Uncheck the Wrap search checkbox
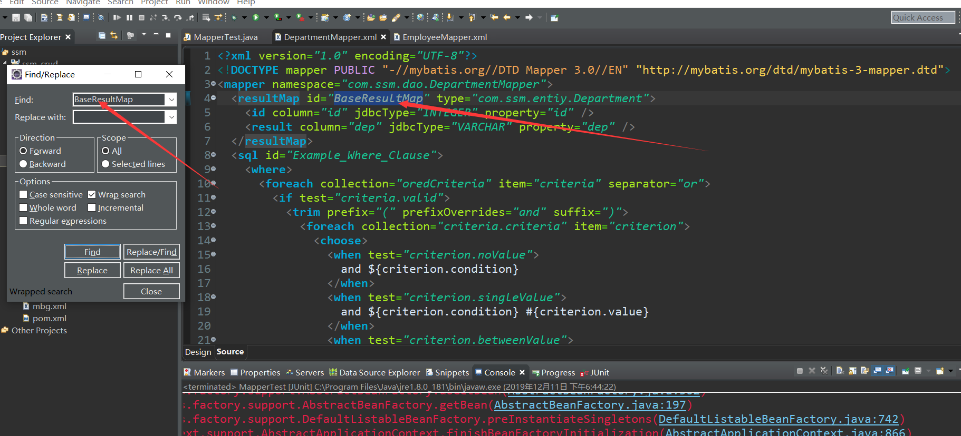This screenshot has height=436, width=961. coord(92,194)
